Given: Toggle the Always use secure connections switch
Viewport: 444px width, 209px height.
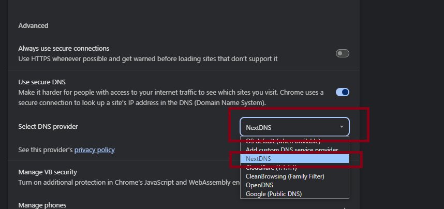Looking at the screenshot, I should (x=343, y=53).
